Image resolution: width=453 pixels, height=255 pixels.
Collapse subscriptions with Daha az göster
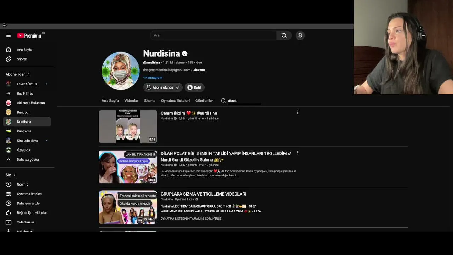(27, 160)
